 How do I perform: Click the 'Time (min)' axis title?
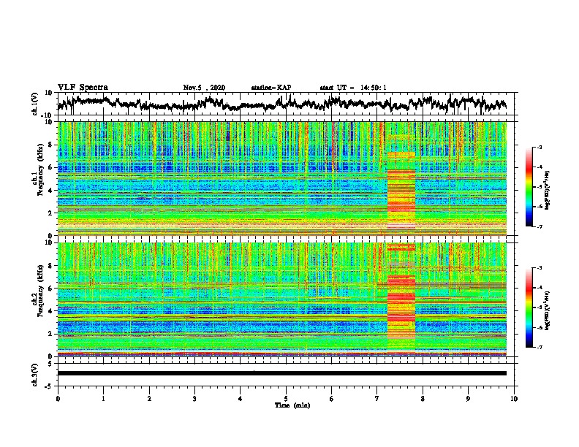coord(292,405)
